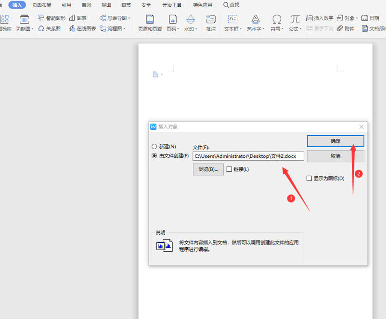This screenshot has width=386, height=319.
Task: Insert 艺术字 word art
Action: click(x=256, y=23)
